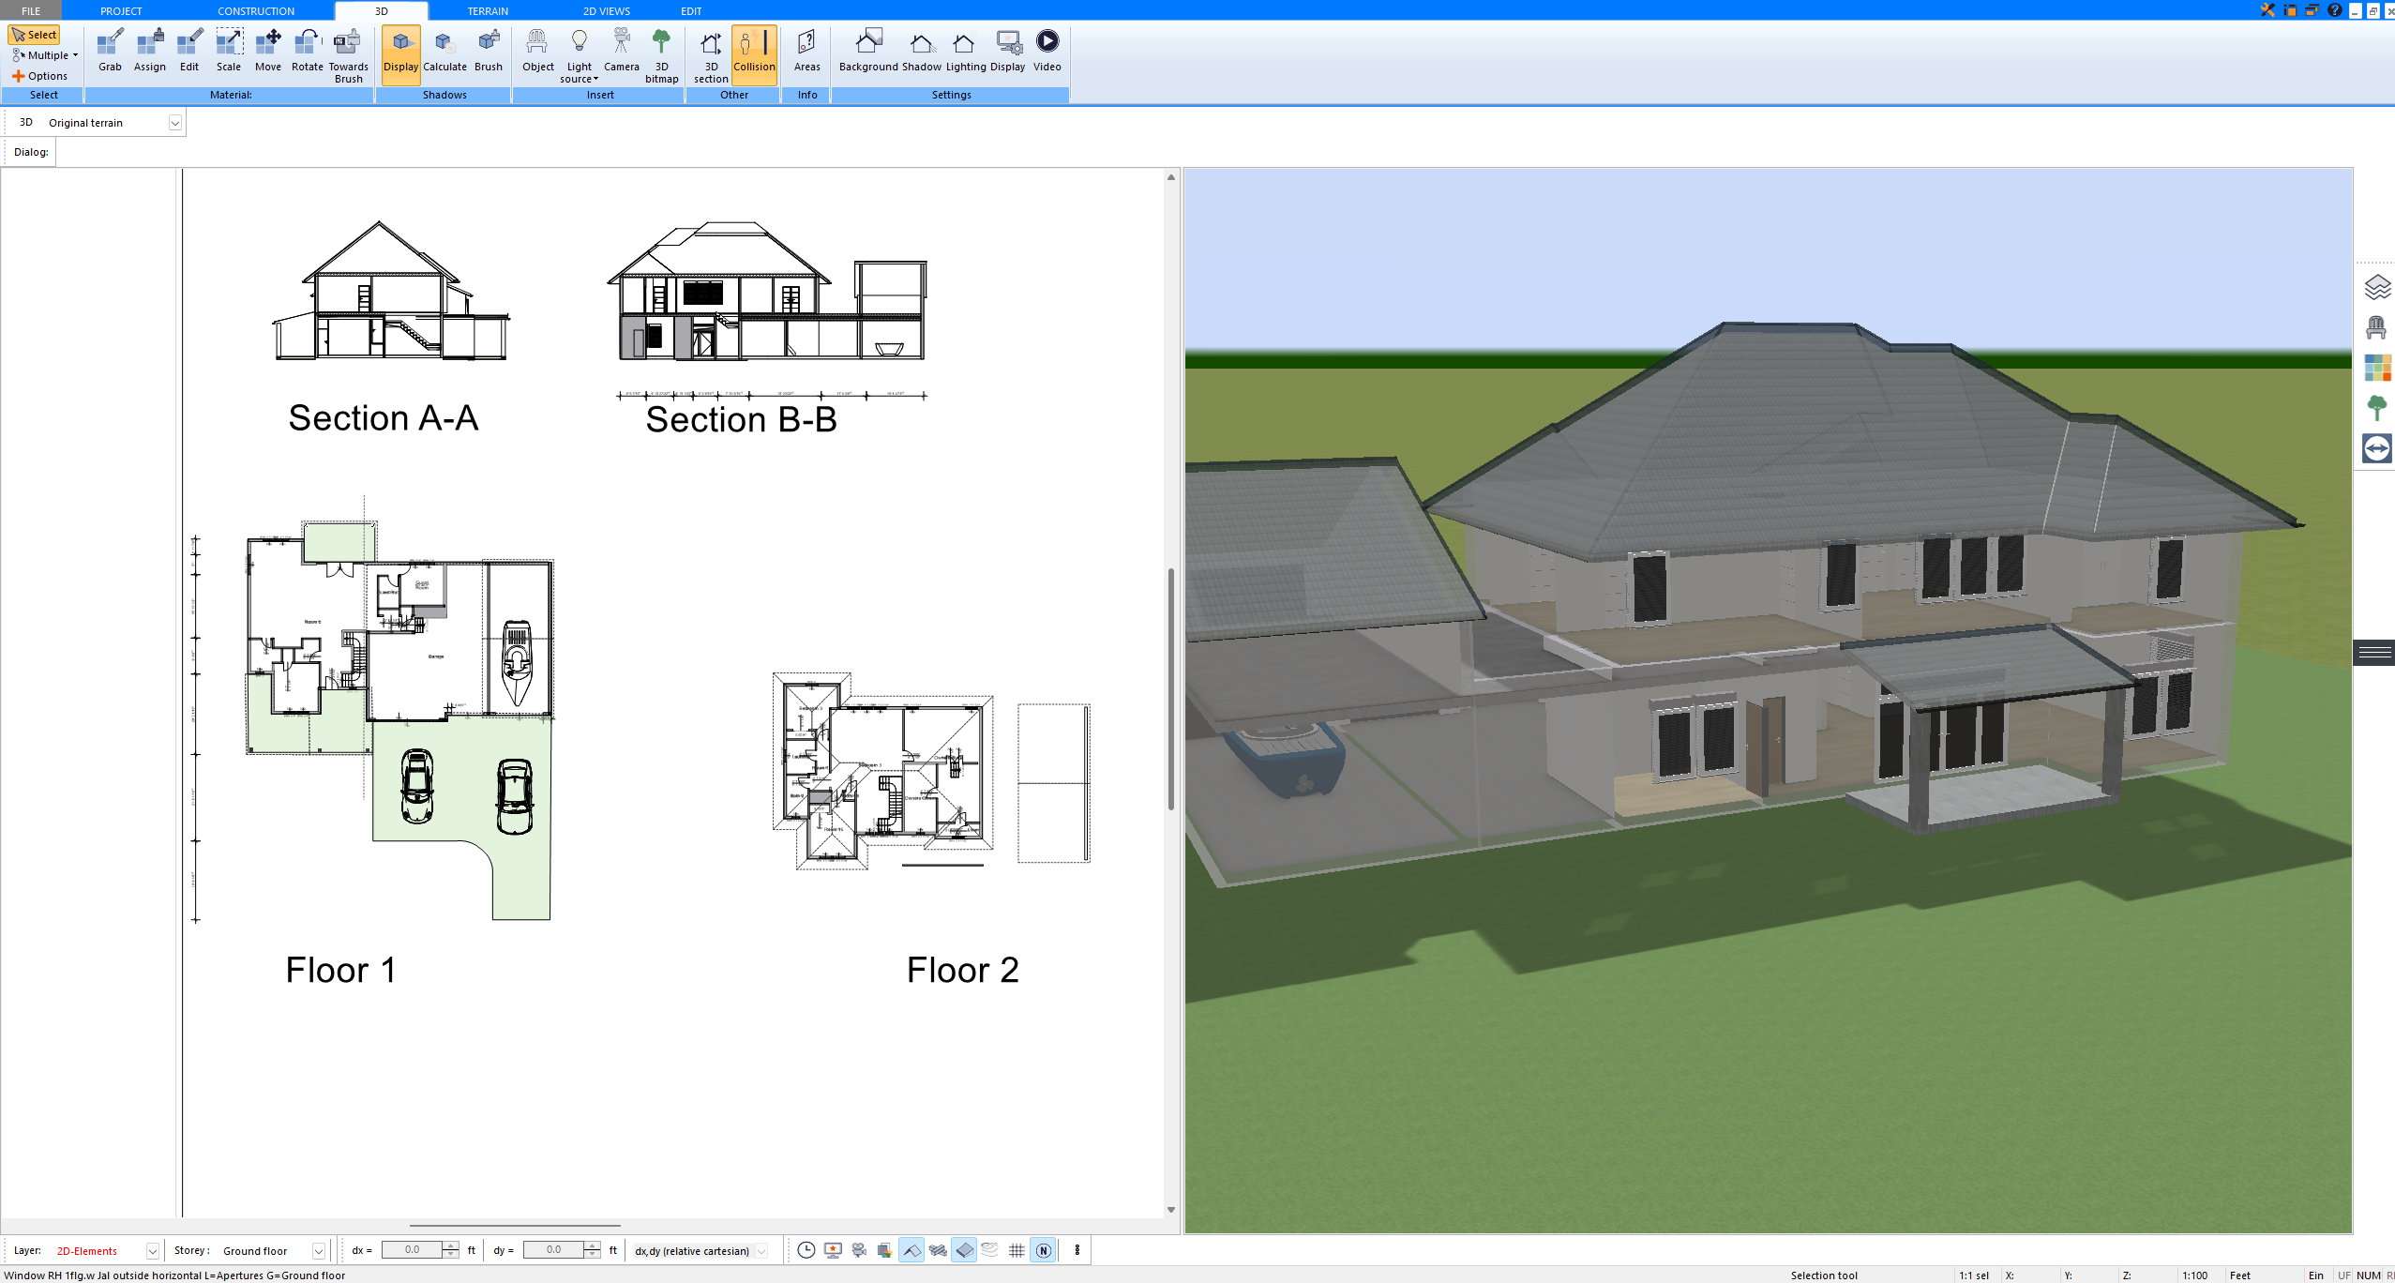Click the dx value input field
This screenshot has height=1283, width=2395.
[413, 1250]
